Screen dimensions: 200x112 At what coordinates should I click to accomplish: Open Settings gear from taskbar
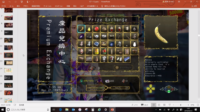pyautogui.click(x=106, y=110)
